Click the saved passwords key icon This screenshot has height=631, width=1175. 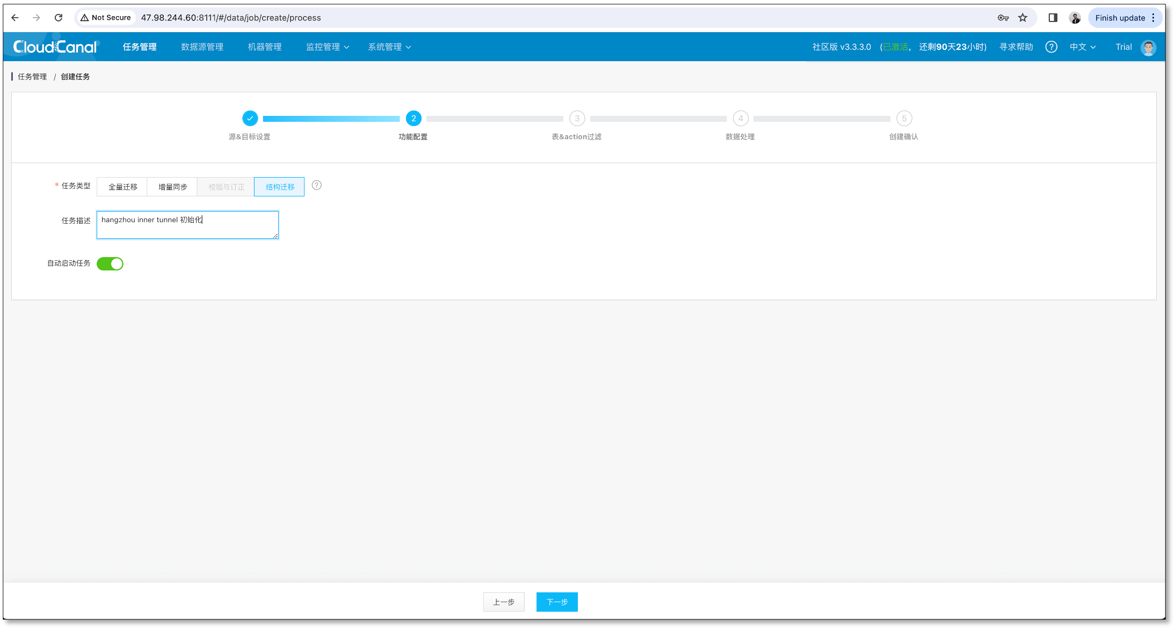click(x=1003, y=18)
